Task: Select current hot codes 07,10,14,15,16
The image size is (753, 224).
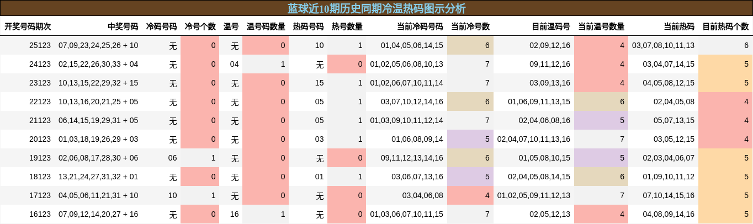Action: [669, 195]
